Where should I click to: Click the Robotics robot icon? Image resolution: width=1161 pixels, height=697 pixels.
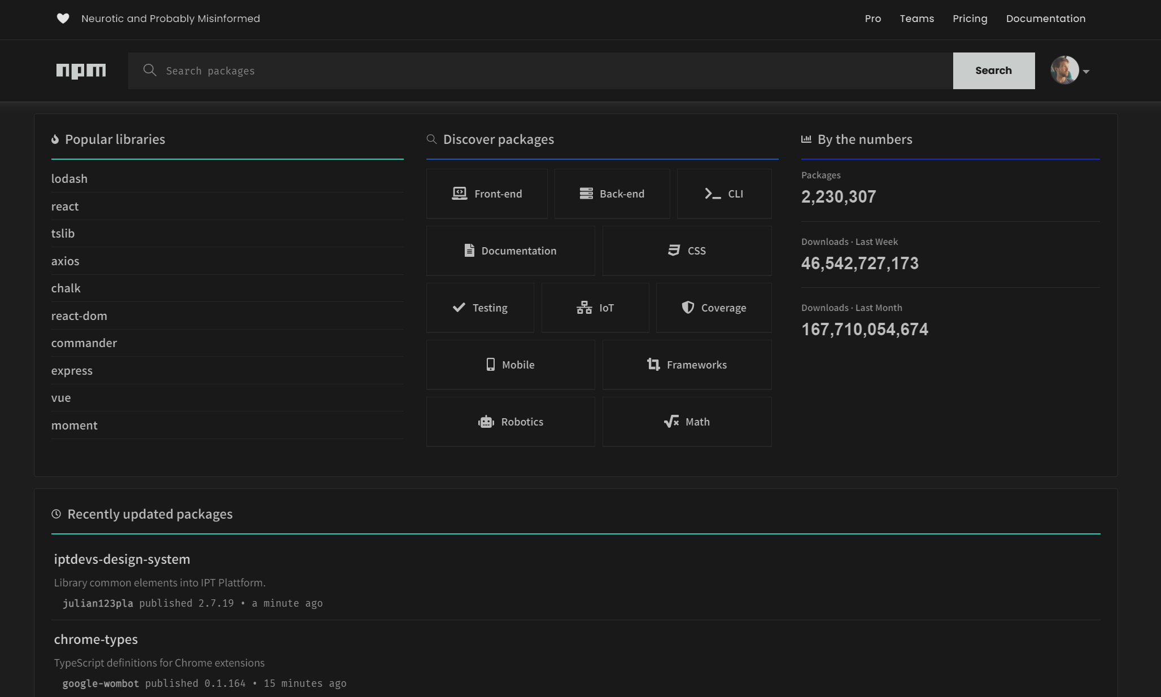[x=486, y=422]
